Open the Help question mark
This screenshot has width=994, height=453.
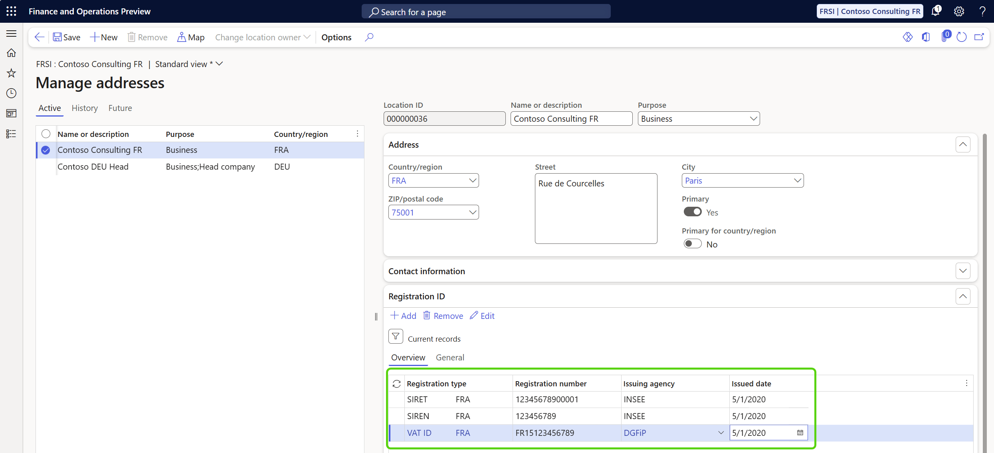click(982, 11)
